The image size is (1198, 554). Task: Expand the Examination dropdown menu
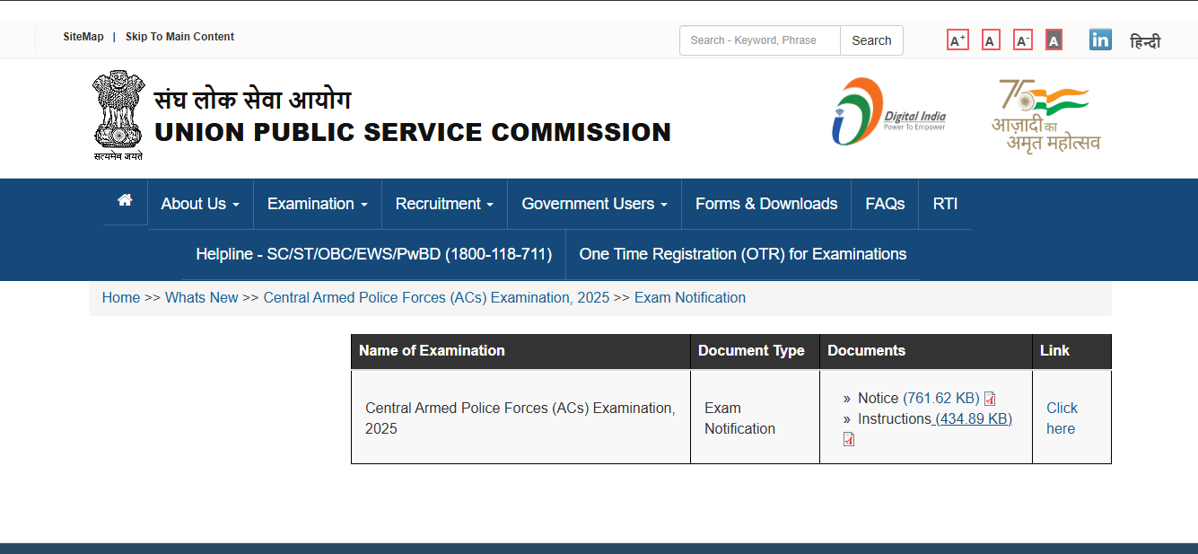point(317,203)
